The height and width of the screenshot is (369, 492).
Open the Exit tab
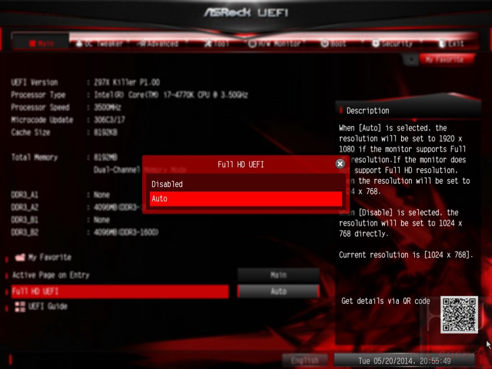tap(451, 43)
